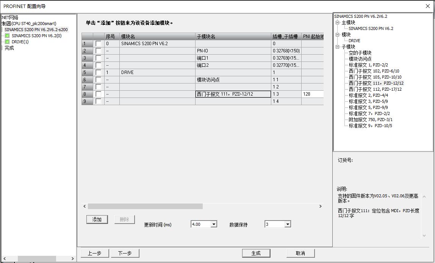Go to 下一步 step
The image size is (435, 263).
tap(125, 253)
